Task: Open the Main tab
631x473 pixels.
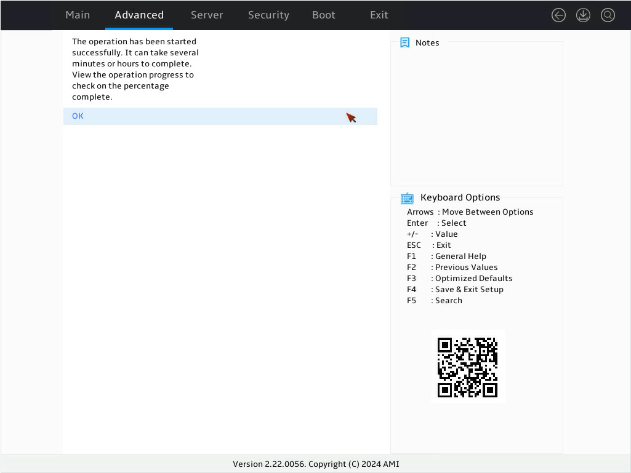Action: click(78, 15)
